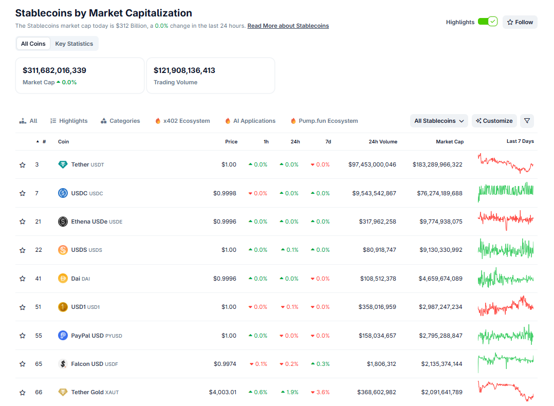Screen dimensions: 554x406
Task: Click the Ethena USDe coin icon
Action: [63, 222]
